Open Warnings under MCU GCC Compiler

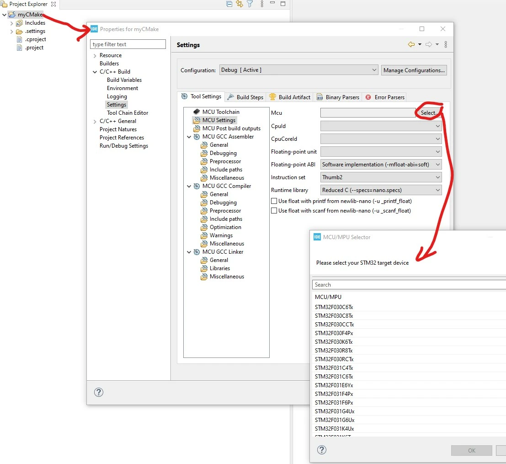click(x=221, y=235)
